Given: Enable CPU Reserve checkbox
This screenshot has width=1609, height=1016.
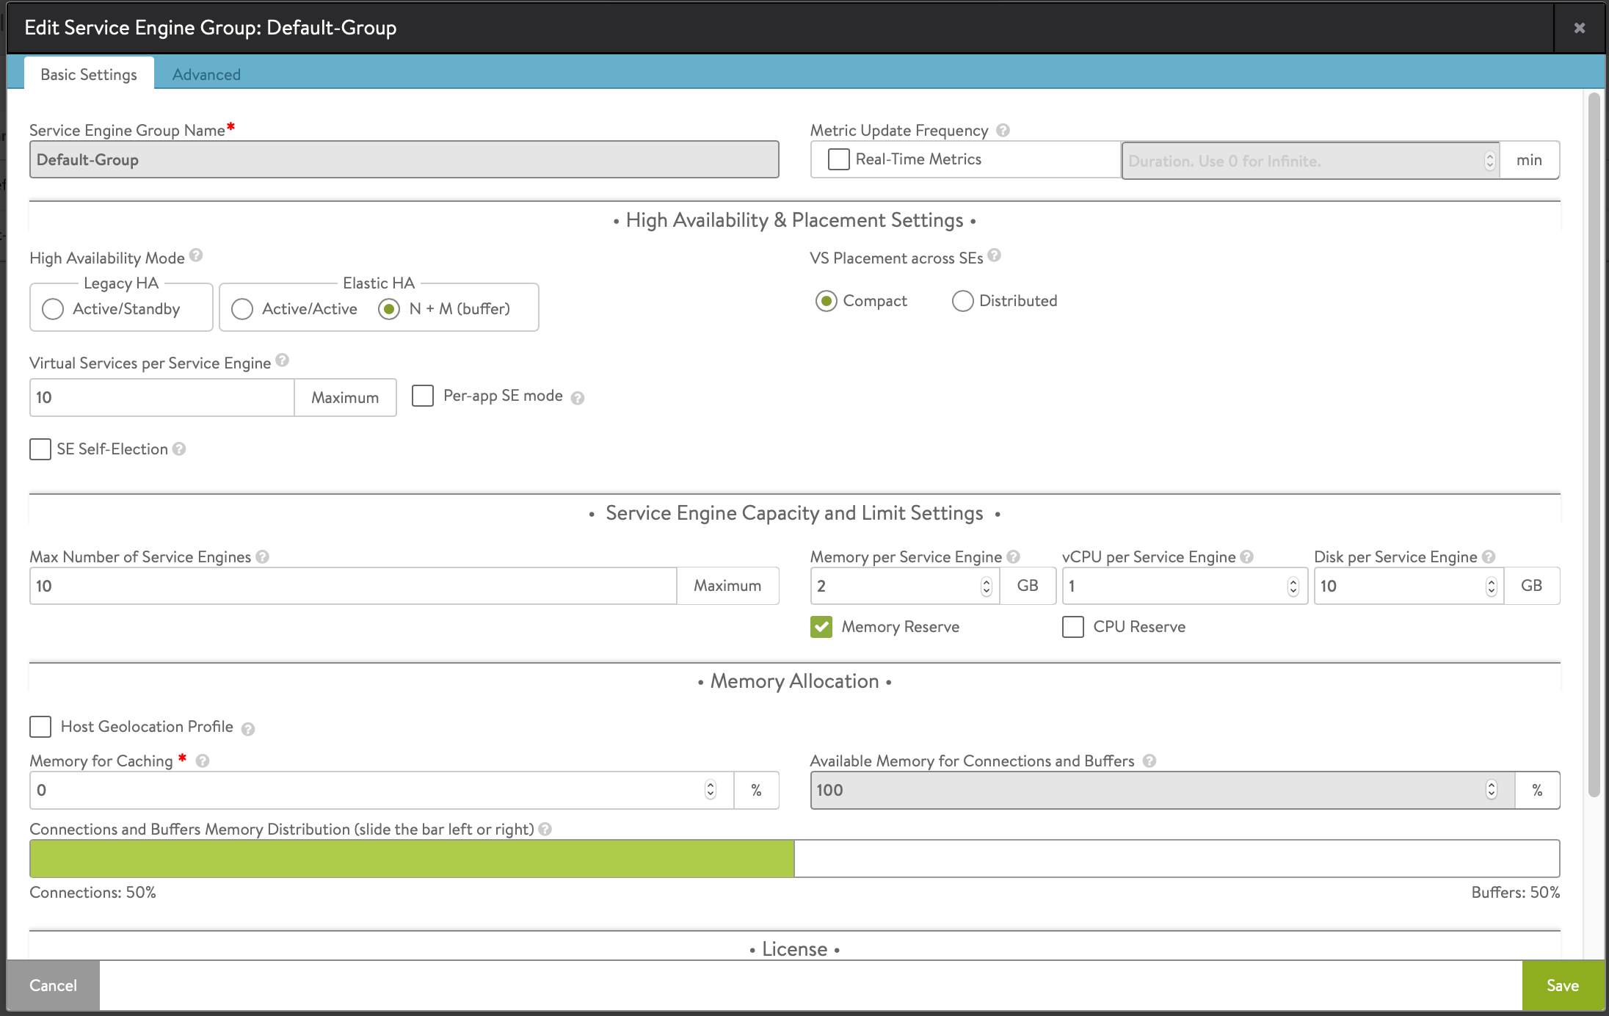Looking at the screenshot, I should click(x=1073, y=627).
